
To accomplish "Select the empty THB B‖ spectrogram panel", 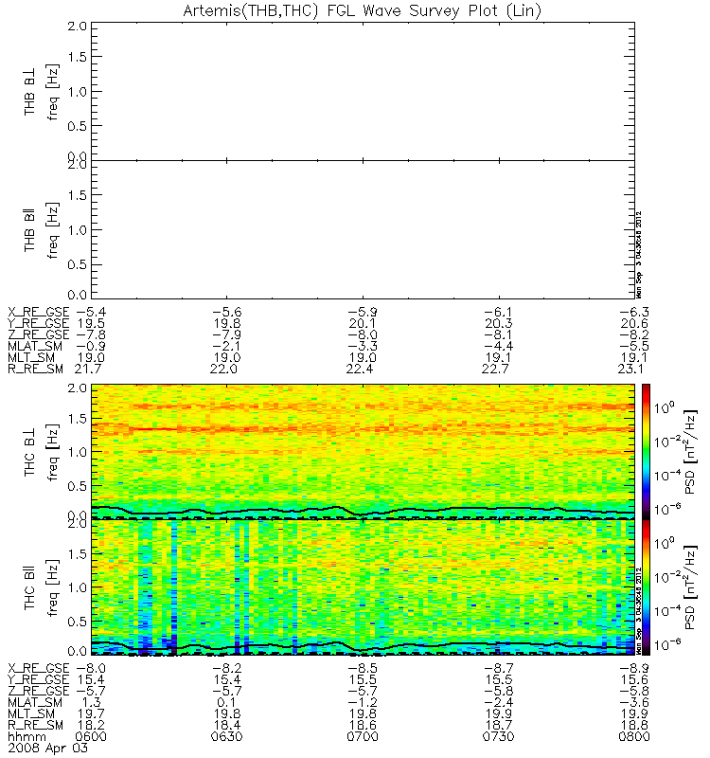I will point(363,229).
